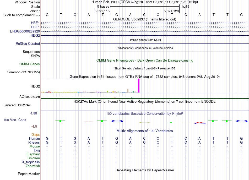Click the Common dbSNP(155) label
Screen dimensions: 249x180
(23, 72)
